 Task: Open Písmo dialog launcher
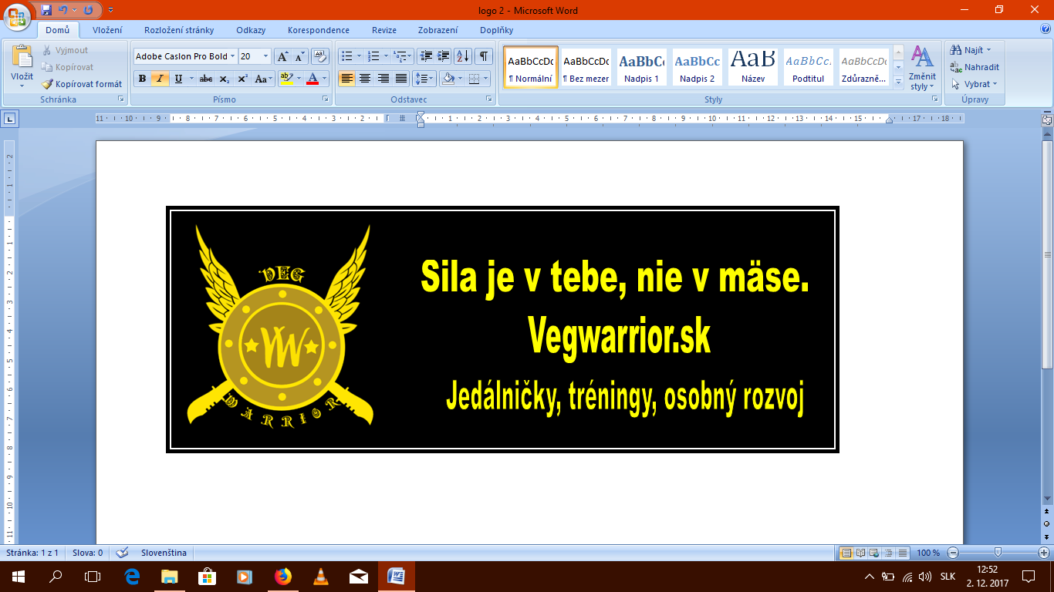pyautogui.click(x=326, y=100)
